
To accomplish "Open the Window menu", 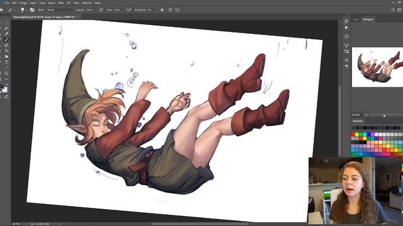I will [x=87, y=3].
